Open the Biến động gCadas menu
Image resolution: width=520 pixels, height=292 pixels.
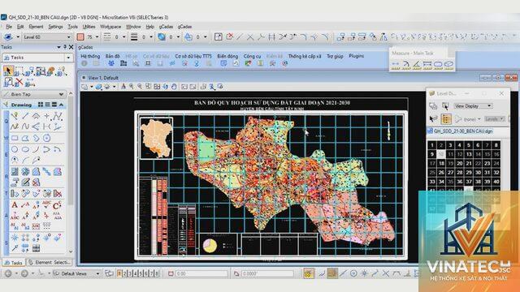pos(227,56)
